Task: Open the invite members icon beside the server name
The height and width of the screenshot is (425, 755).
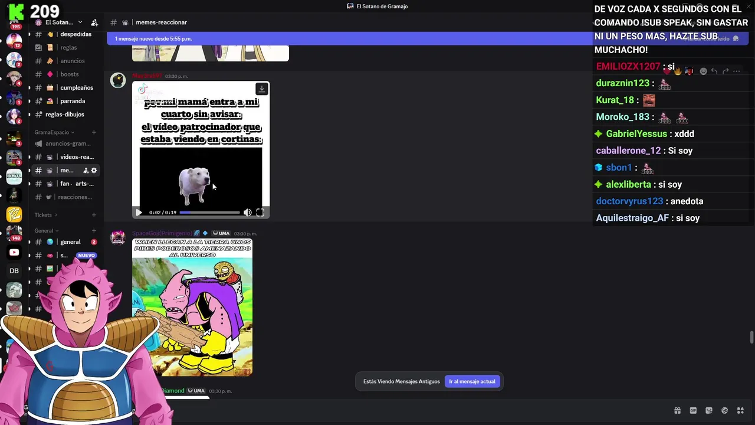Action: pos(94,22)
